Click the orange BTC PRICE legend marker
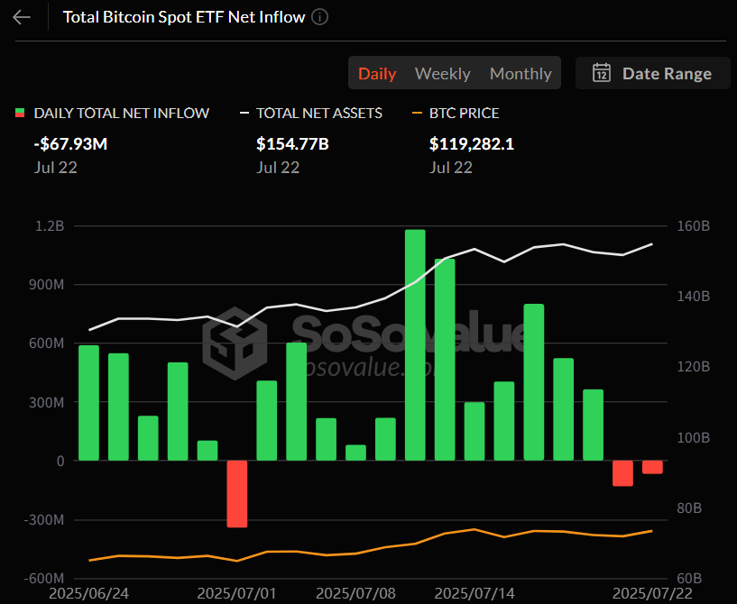The height and width of the screenshot is (604, 737). pyautogui.click(x=417, y=113)
